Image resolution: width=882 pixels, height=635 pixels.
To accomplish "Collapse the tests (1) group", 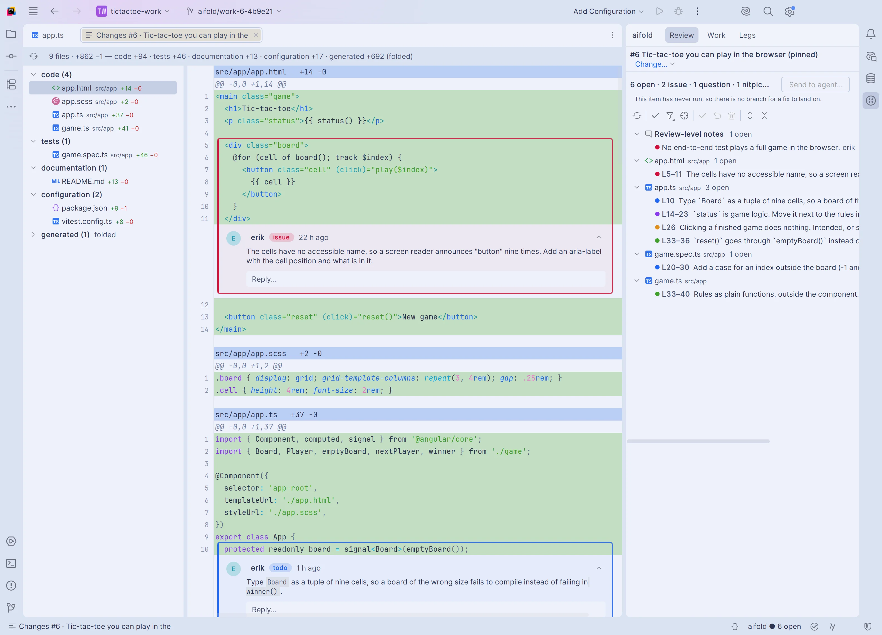I will (x=33, y=141).
